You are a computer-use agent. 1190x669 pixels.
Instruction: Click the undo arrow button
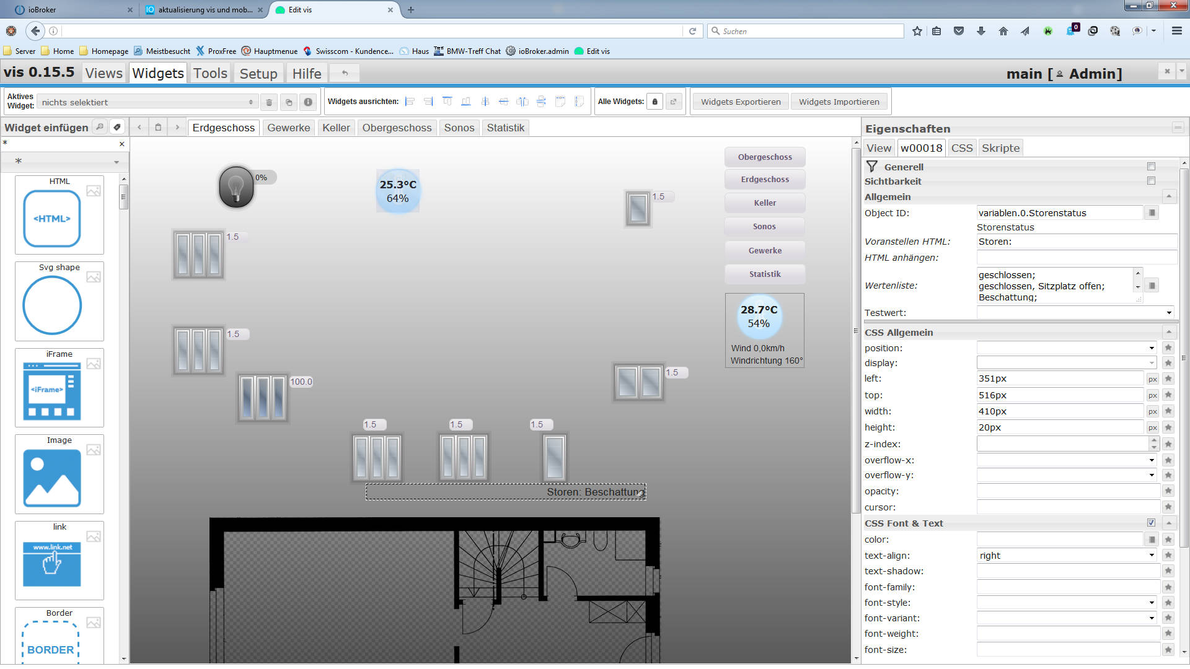[x=345, y=73]
